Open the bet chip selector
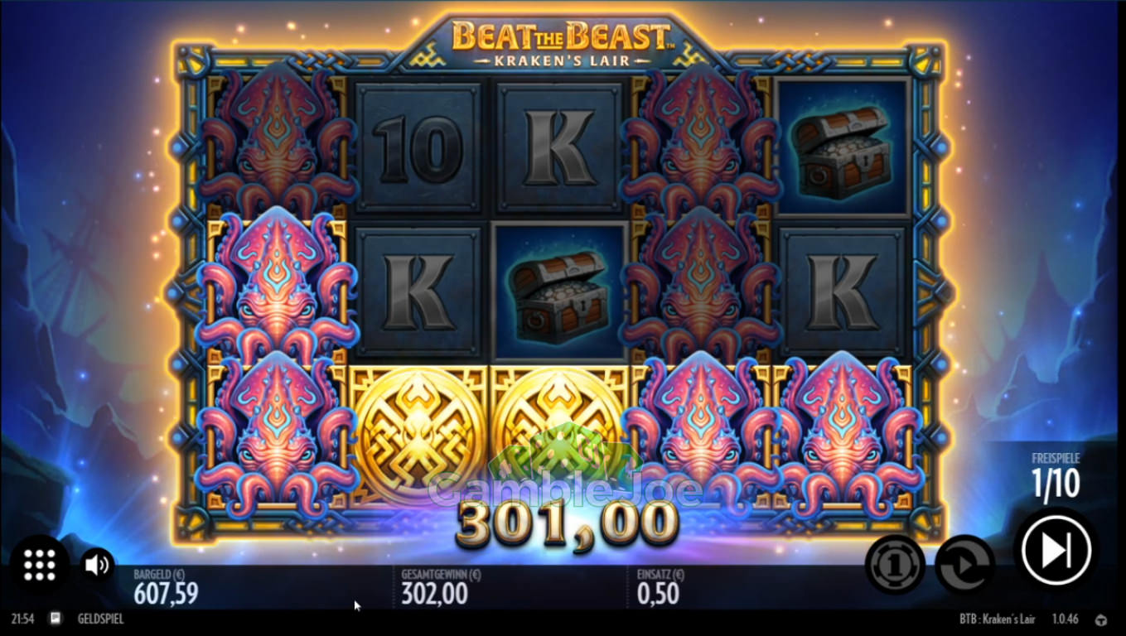Viewport: 1126px width, 636px height. (x=895, y=565)
